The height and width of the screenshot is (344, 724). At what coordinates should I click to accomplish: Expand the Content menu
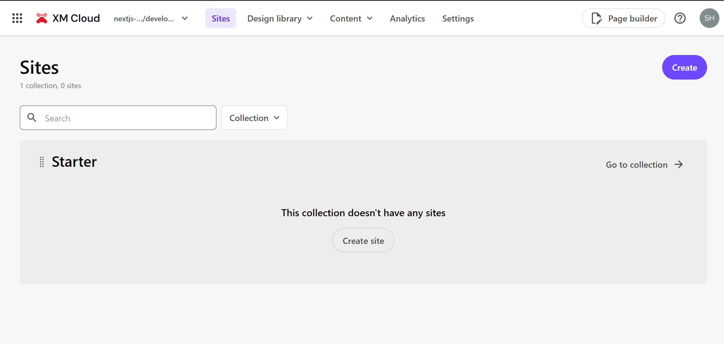(x=351, y=18)
